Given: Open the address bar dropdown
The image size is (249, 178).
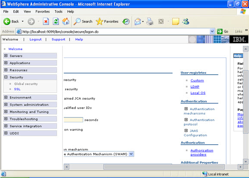Looking at the screenshot, I should 212,32.
